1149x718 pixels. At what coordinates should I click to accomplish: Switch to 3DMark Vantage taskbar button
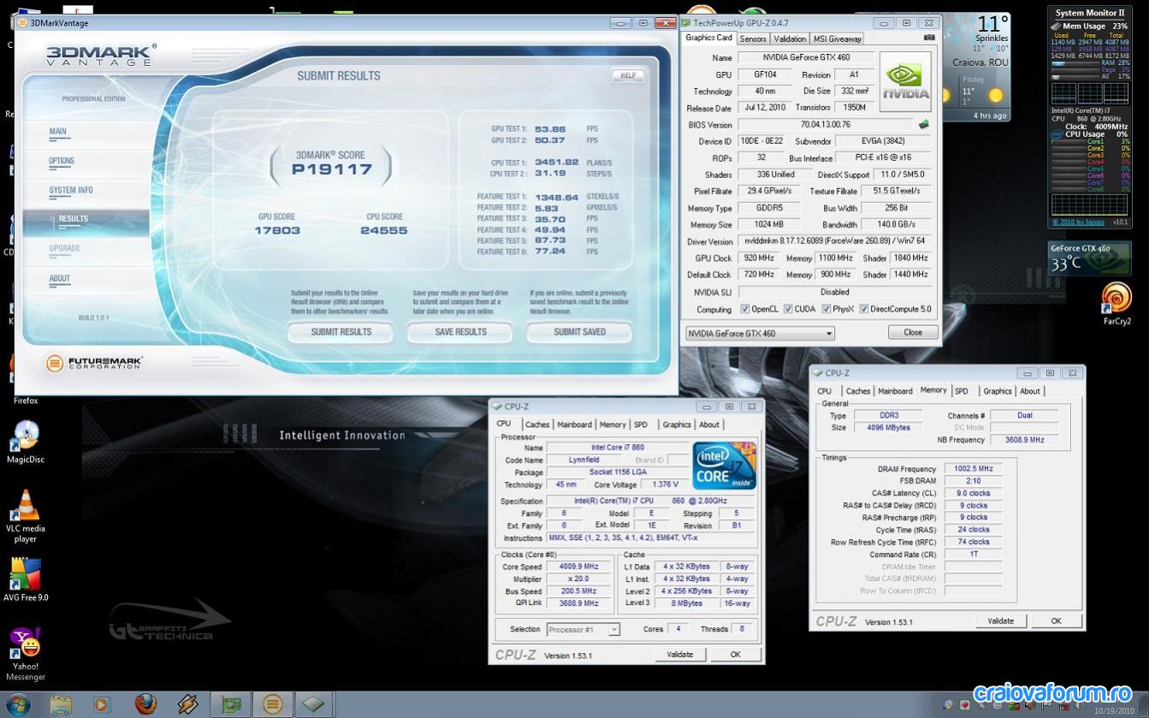click(272, 704)
